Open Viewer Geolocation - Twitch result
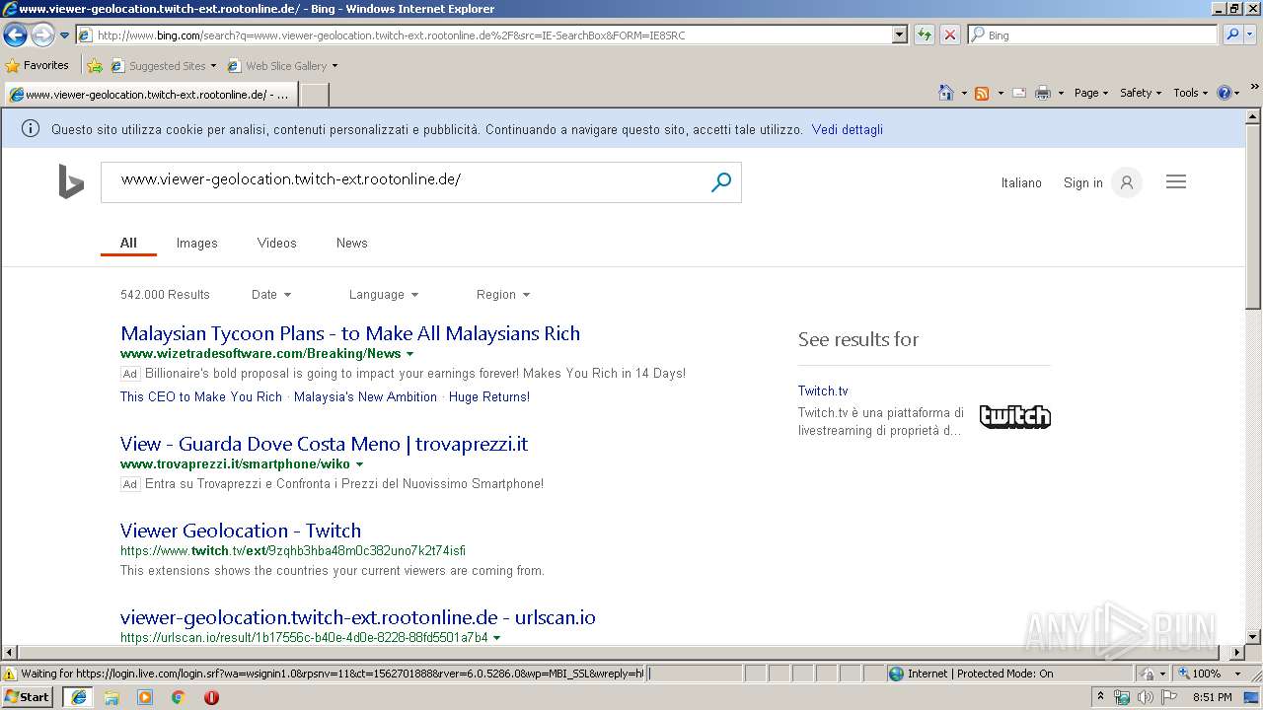The width and height of the screenshot is (1263, 710). [x=241, y=531]
